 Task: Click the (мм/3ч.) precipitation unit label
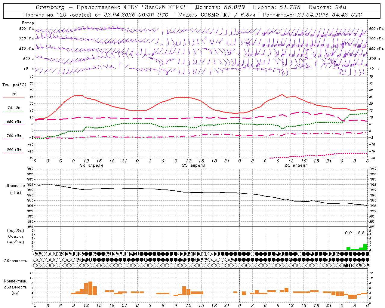pos(16,231)
